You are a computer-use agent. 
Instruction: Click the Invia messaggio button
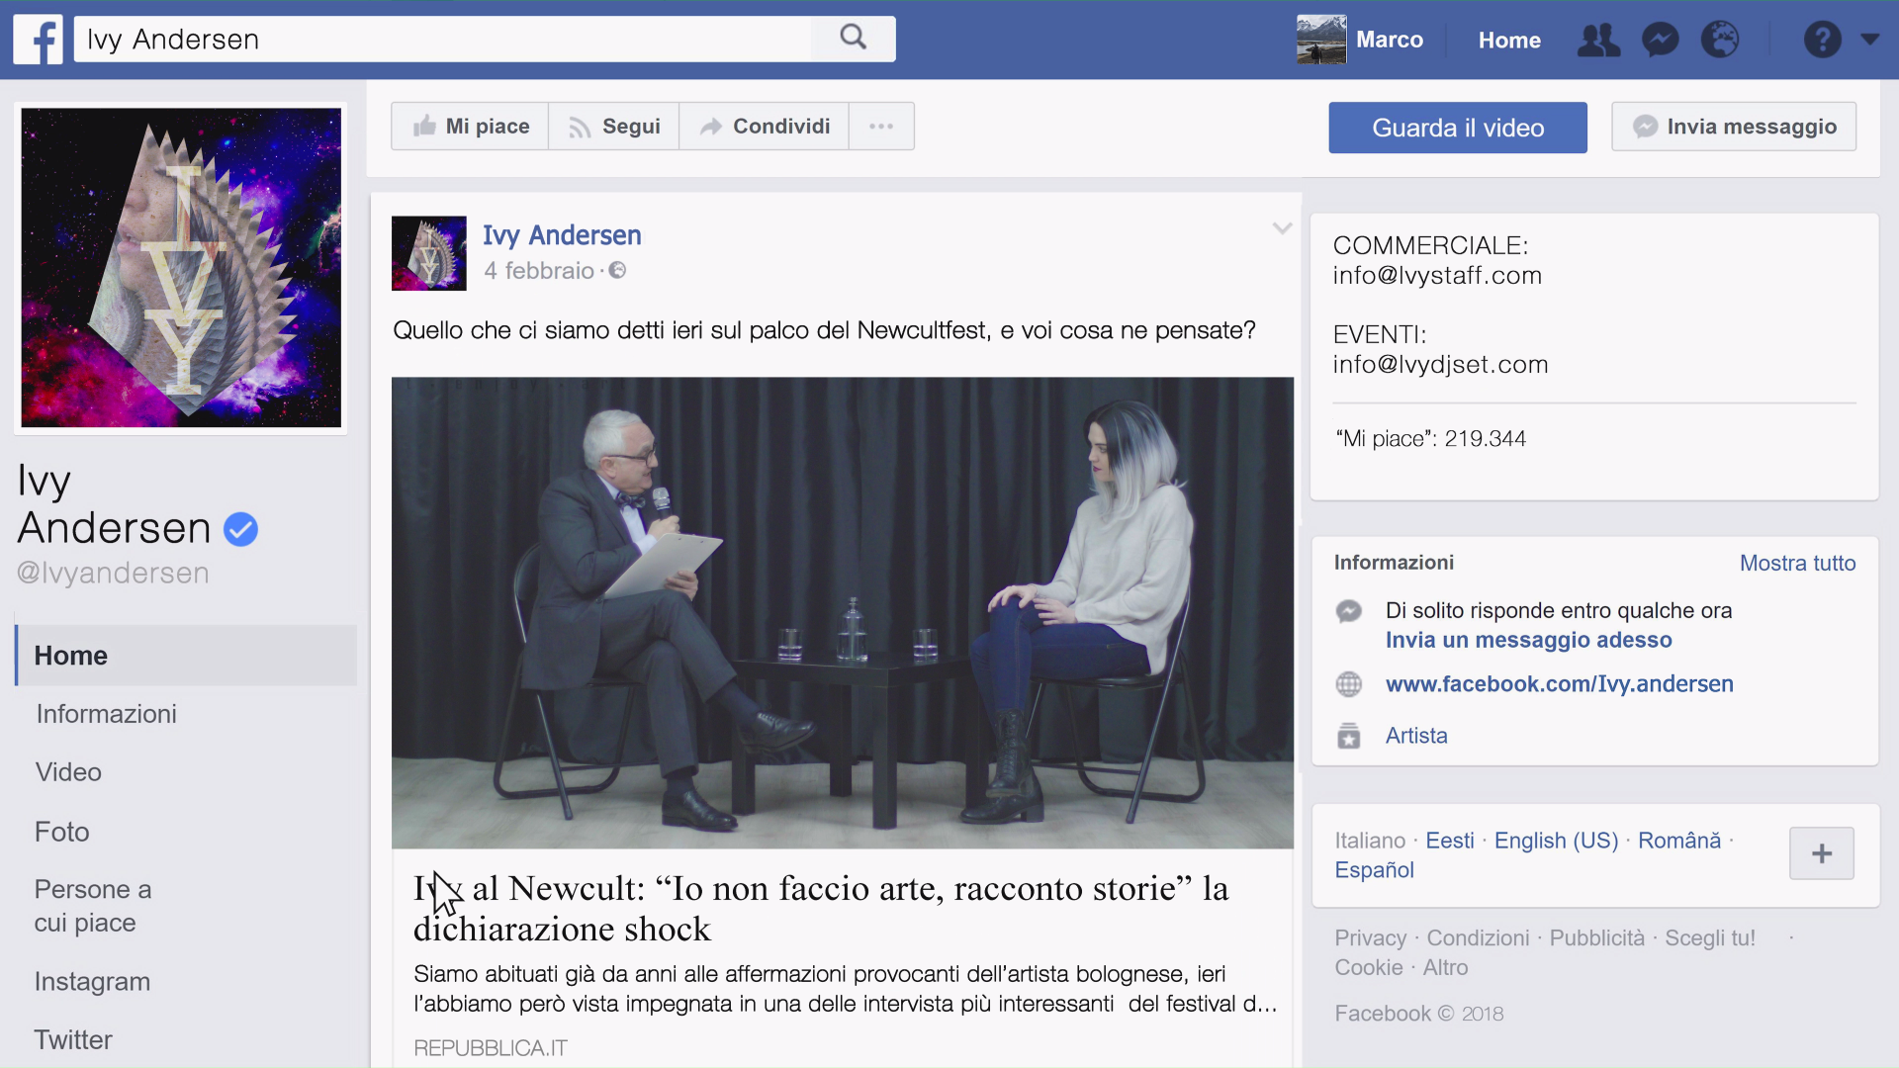point(1733,127)
